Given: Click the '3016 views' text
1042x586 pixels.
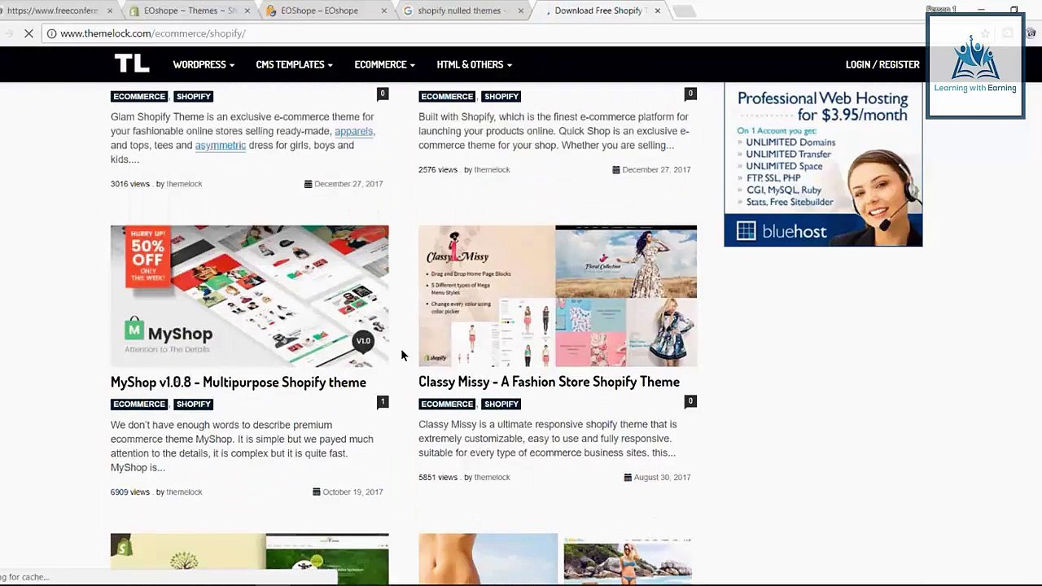Looking at the screenshot, I should pyautogui.click(x=130, y=184).
